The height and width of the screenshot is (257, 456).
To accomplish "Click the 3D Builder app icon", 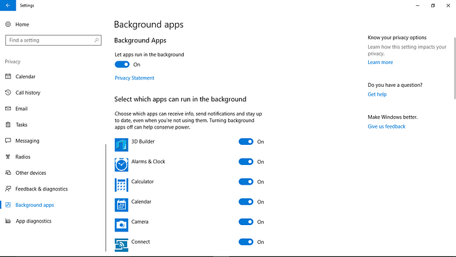I will coord(121,145).
